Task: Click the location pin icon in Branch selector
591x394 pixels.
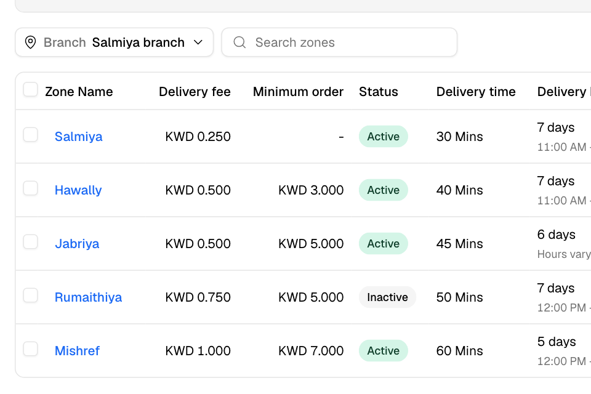Action: click(30, 42)
